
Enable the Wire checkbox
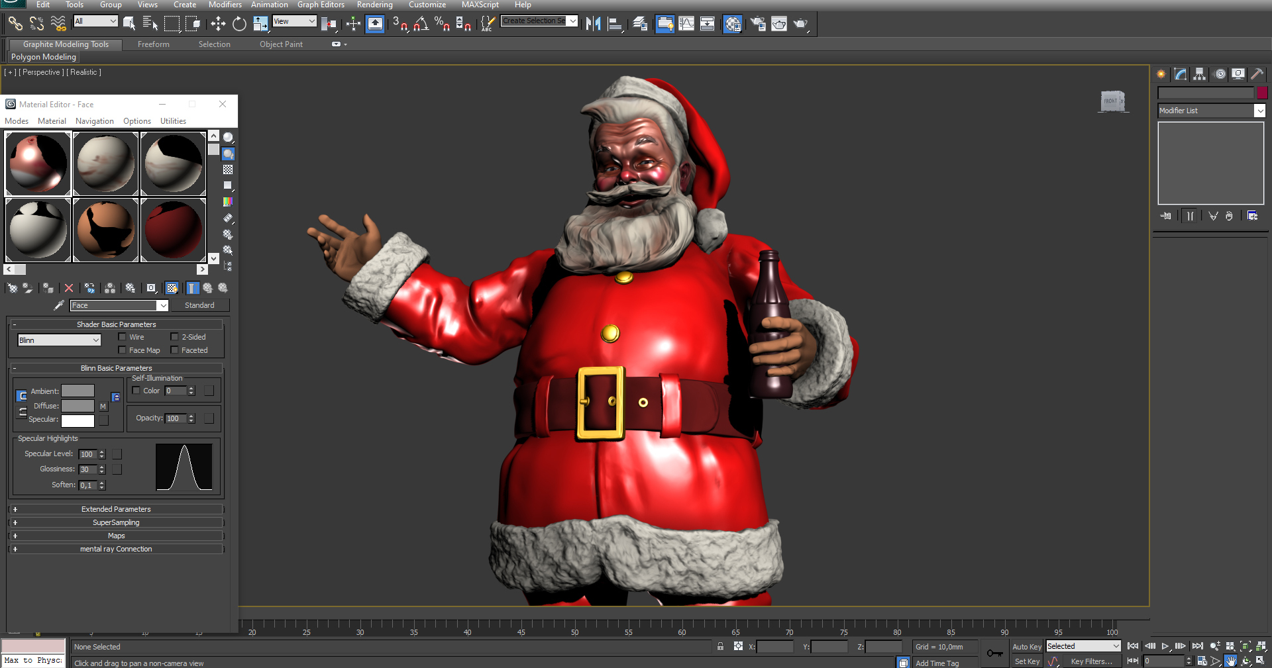tap(123, 336)
